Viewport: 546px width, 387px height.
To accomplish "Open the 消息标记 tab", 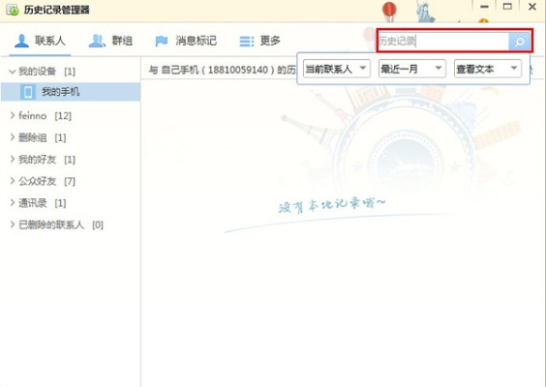I will pos(186,41).
